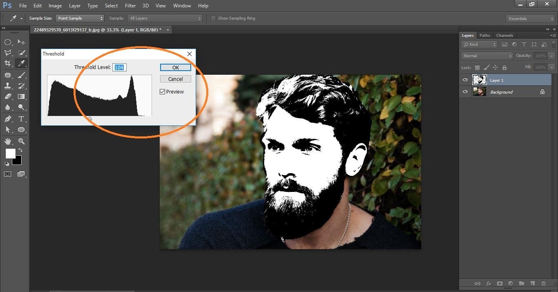Viewport: 558px width, 292px height.
Task: Click the lock position icon in the Layers panel
Action: click(496, 67)
